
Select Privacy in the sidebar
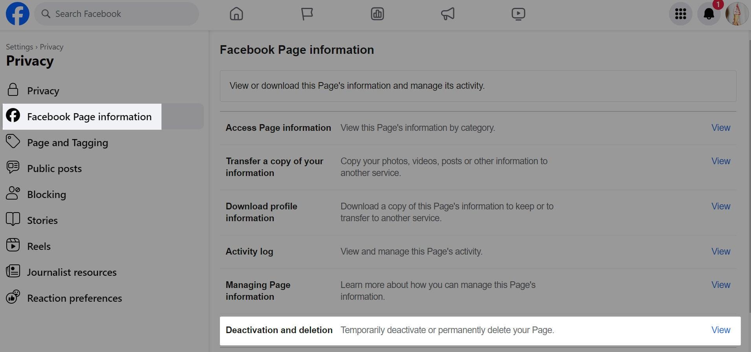pos(43,91)
